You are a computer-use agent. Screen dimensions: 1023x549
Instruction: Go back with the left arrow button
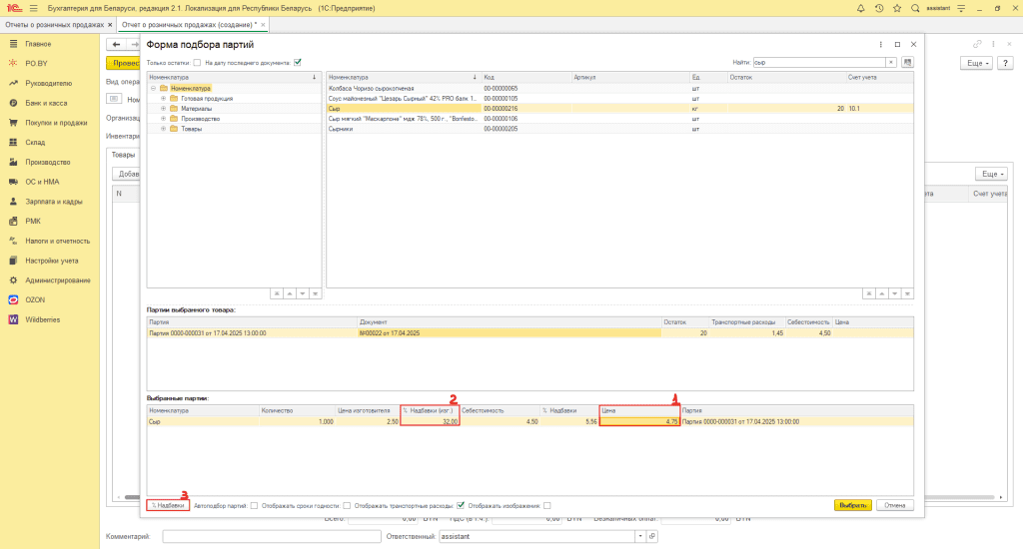coord(116,44)
